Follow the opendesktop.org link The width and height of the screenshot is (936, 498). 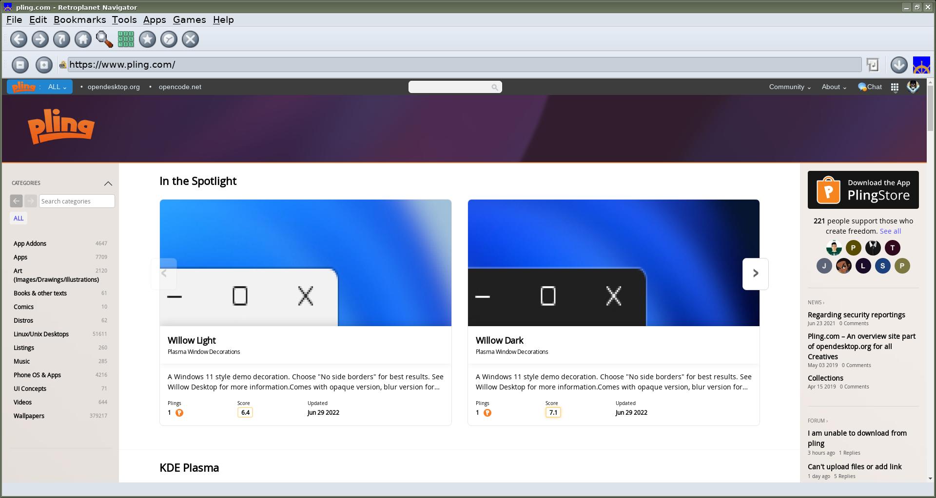[x=114, y=87]
